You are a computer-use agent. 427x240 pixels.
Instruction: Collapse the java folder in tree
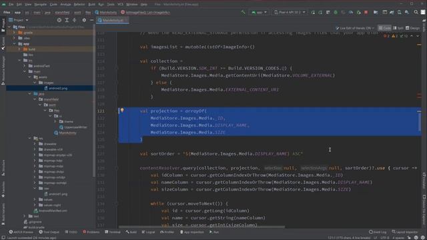click(29, 93)
